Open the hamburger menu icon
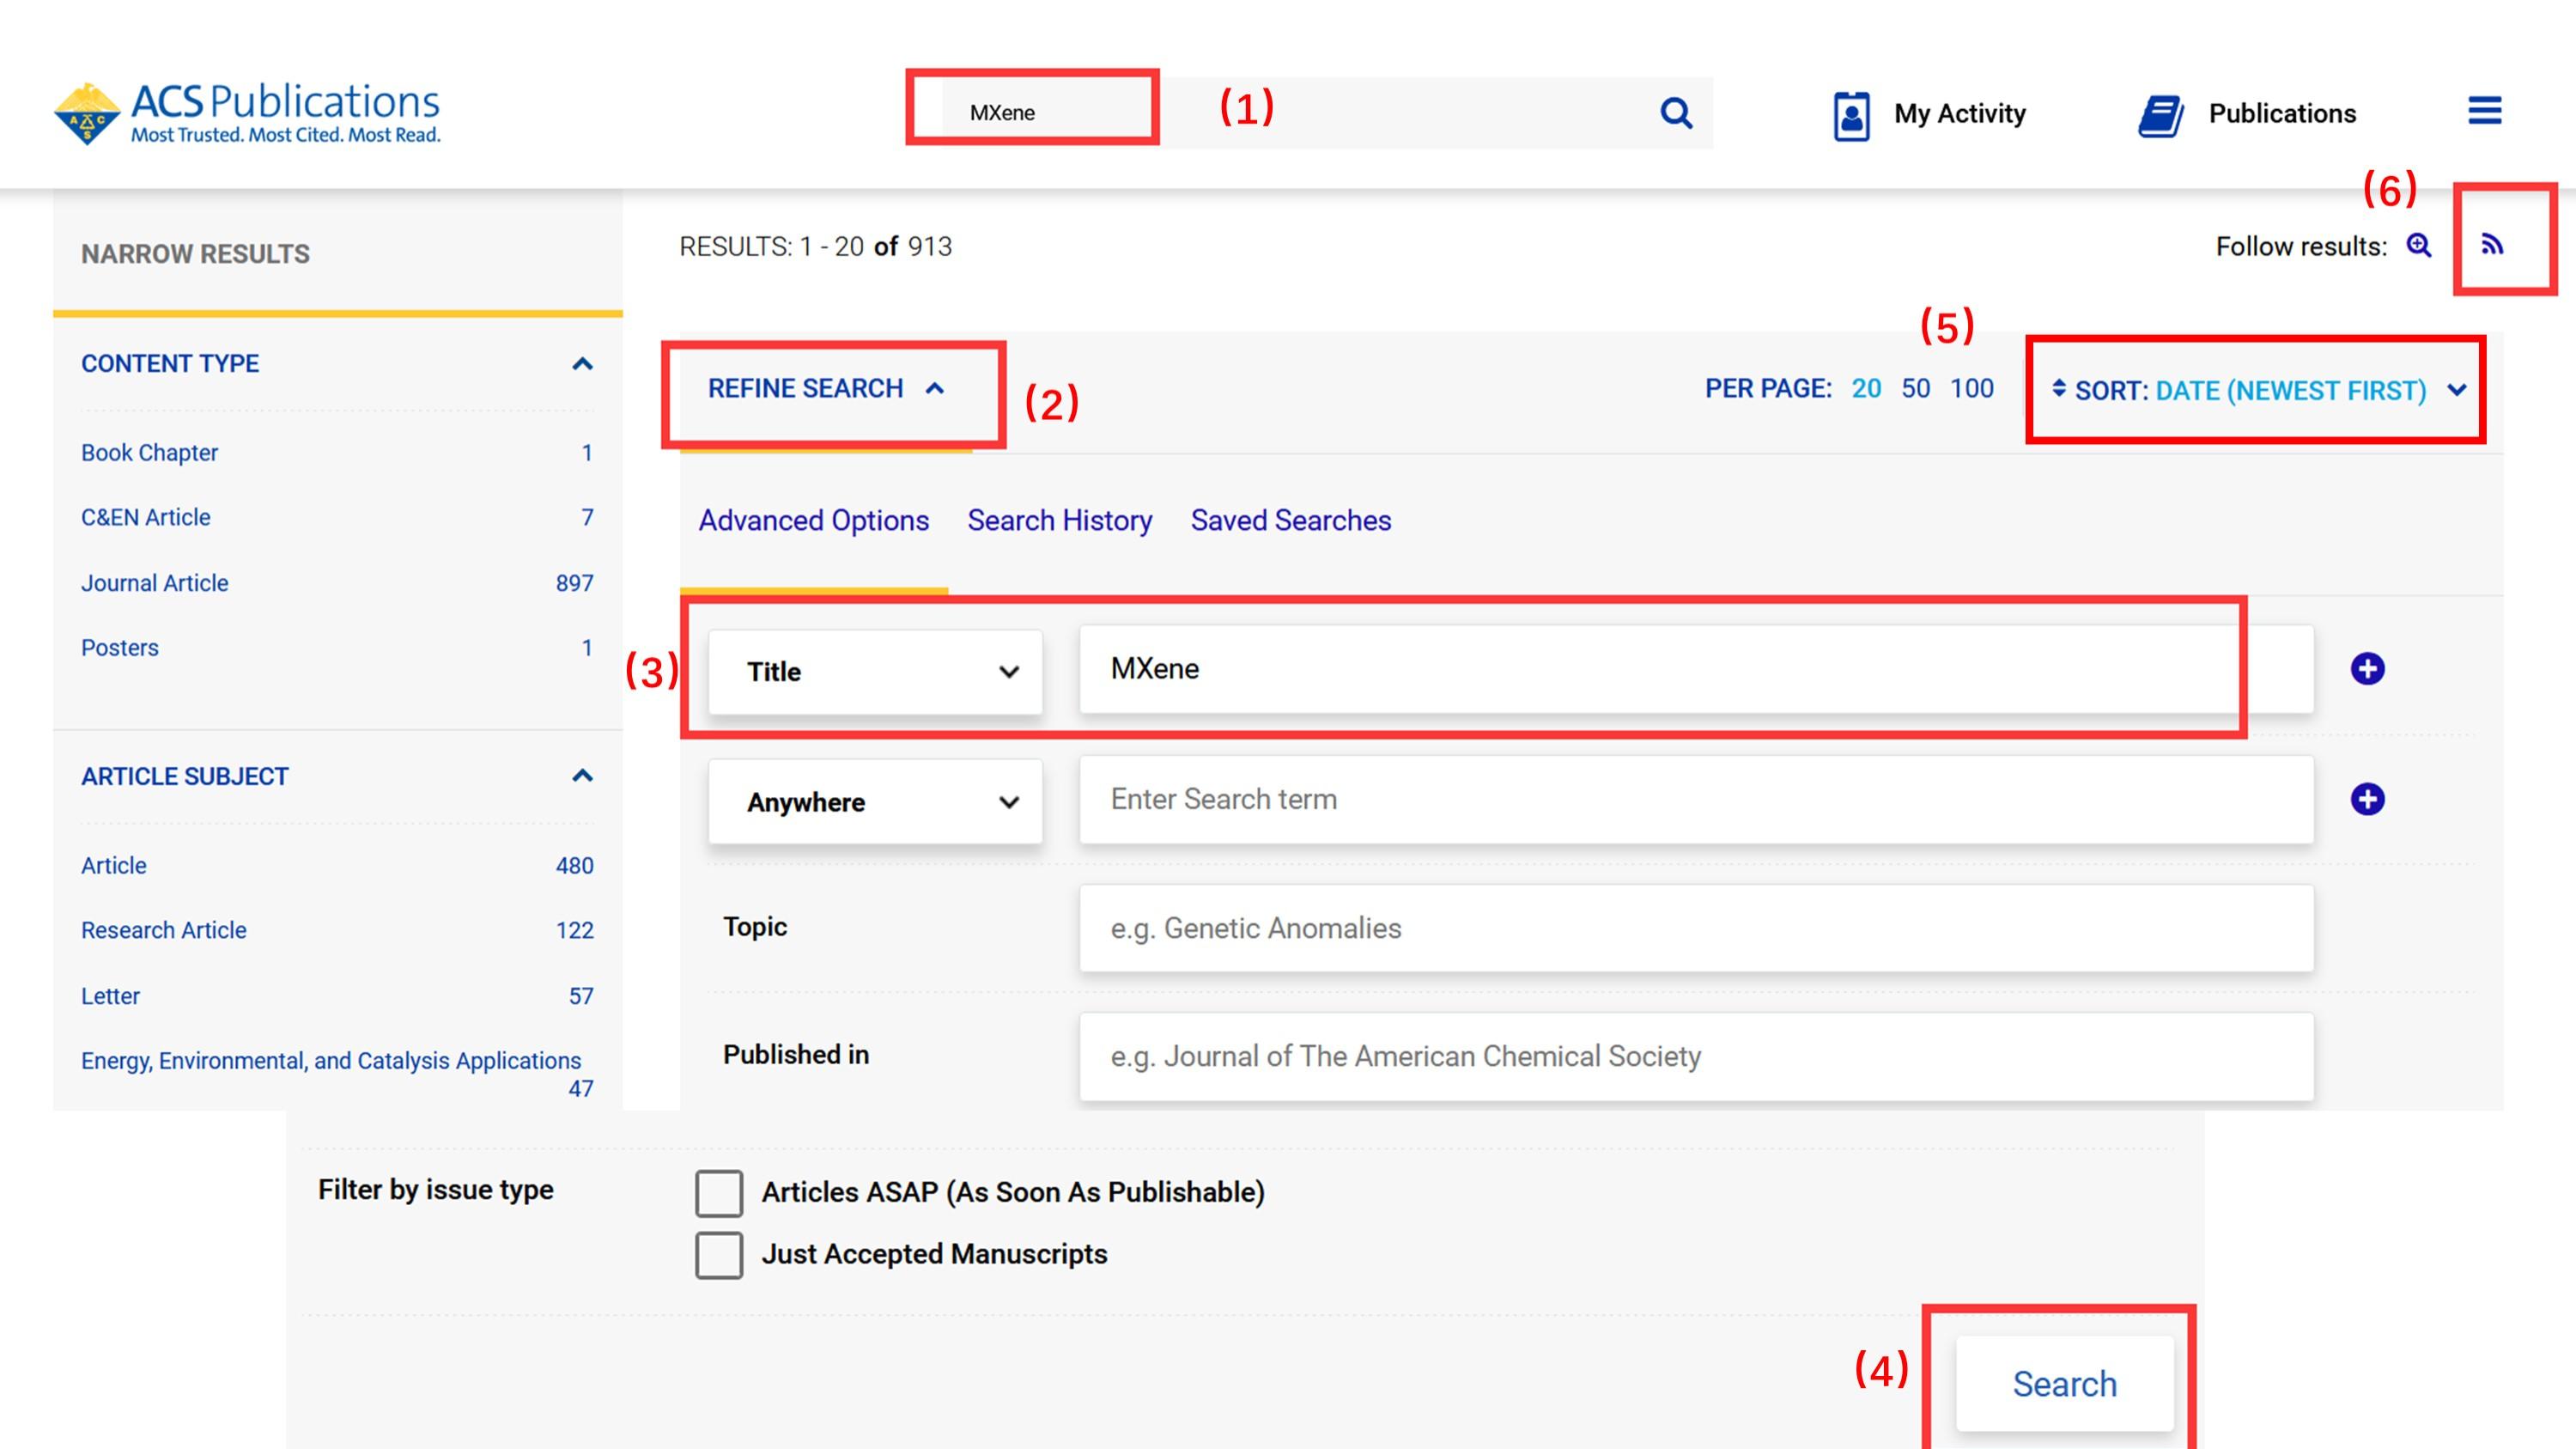 point(2484,110)
